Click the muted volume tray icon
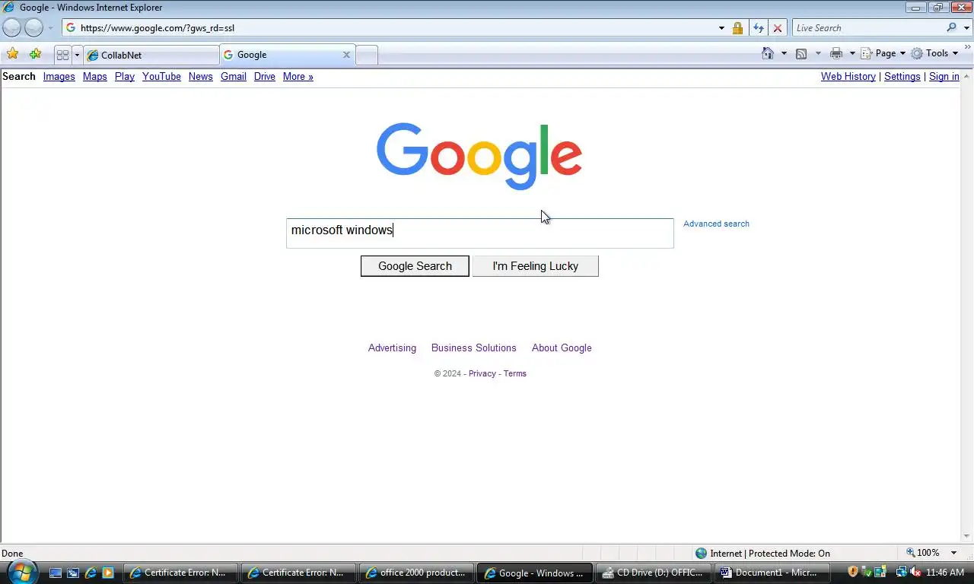This screenshot has width=974, height=584. (915, 572)
